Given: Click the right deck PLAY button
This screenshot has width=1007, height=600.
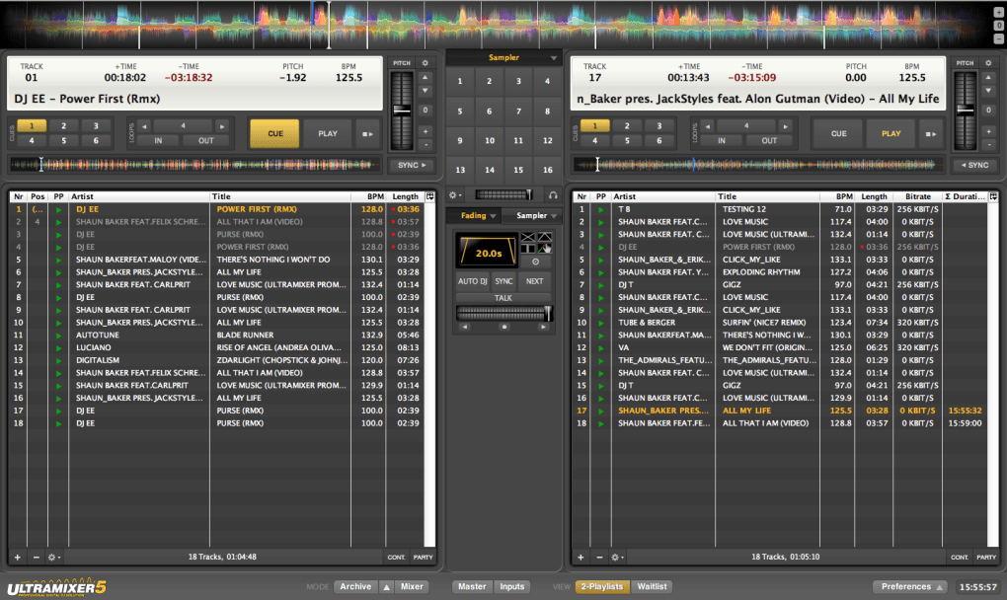Looking at the screenshot, I should pos(891,133).
